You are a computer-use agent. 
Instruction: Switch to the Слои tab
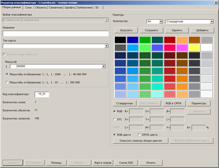point(28,7)
